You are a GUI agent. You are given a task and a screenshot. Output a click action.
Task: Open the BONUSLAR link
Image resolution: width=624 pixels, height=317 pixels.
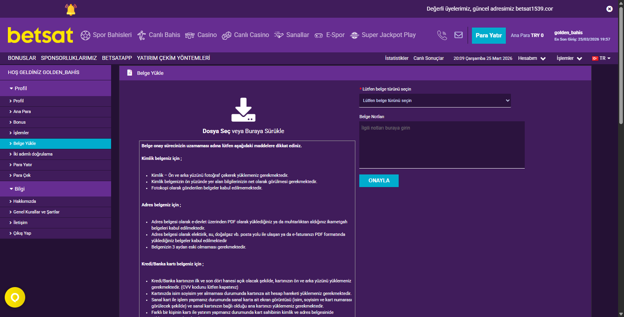(22, 58)
